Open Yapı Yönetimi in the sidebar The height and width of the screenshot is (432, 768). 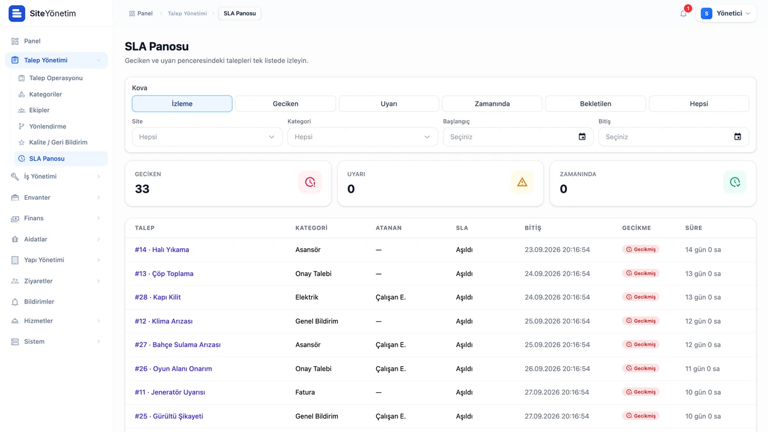click(56, 260)
